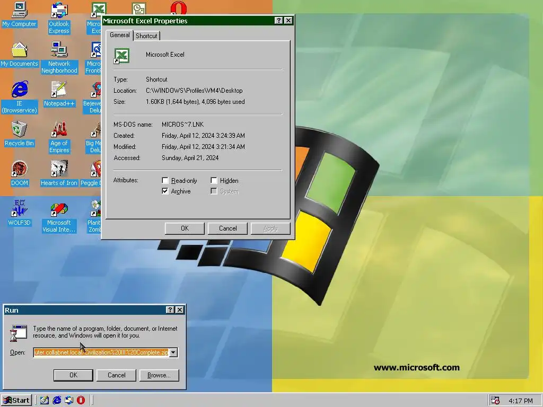Select the General tab
Viewport: 543px width, 407px height.
pos(119,35)
